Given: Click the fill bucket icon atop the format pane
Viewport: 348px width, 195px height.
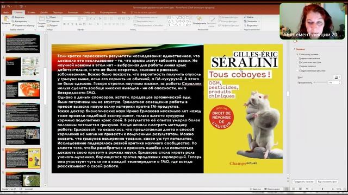Looking at the screenshot, I should (295, 41).
